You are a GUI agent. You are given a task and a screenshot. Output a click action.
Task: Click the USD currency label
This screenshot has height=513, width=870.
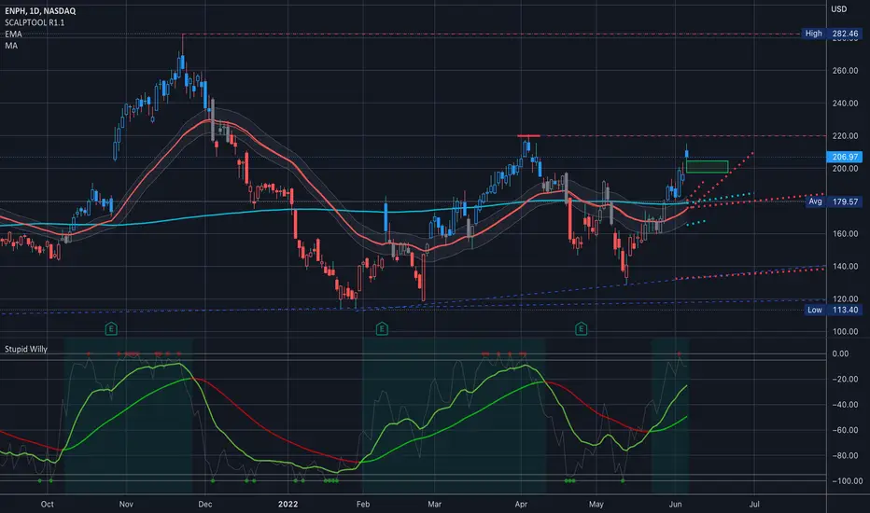click(839, 9)
